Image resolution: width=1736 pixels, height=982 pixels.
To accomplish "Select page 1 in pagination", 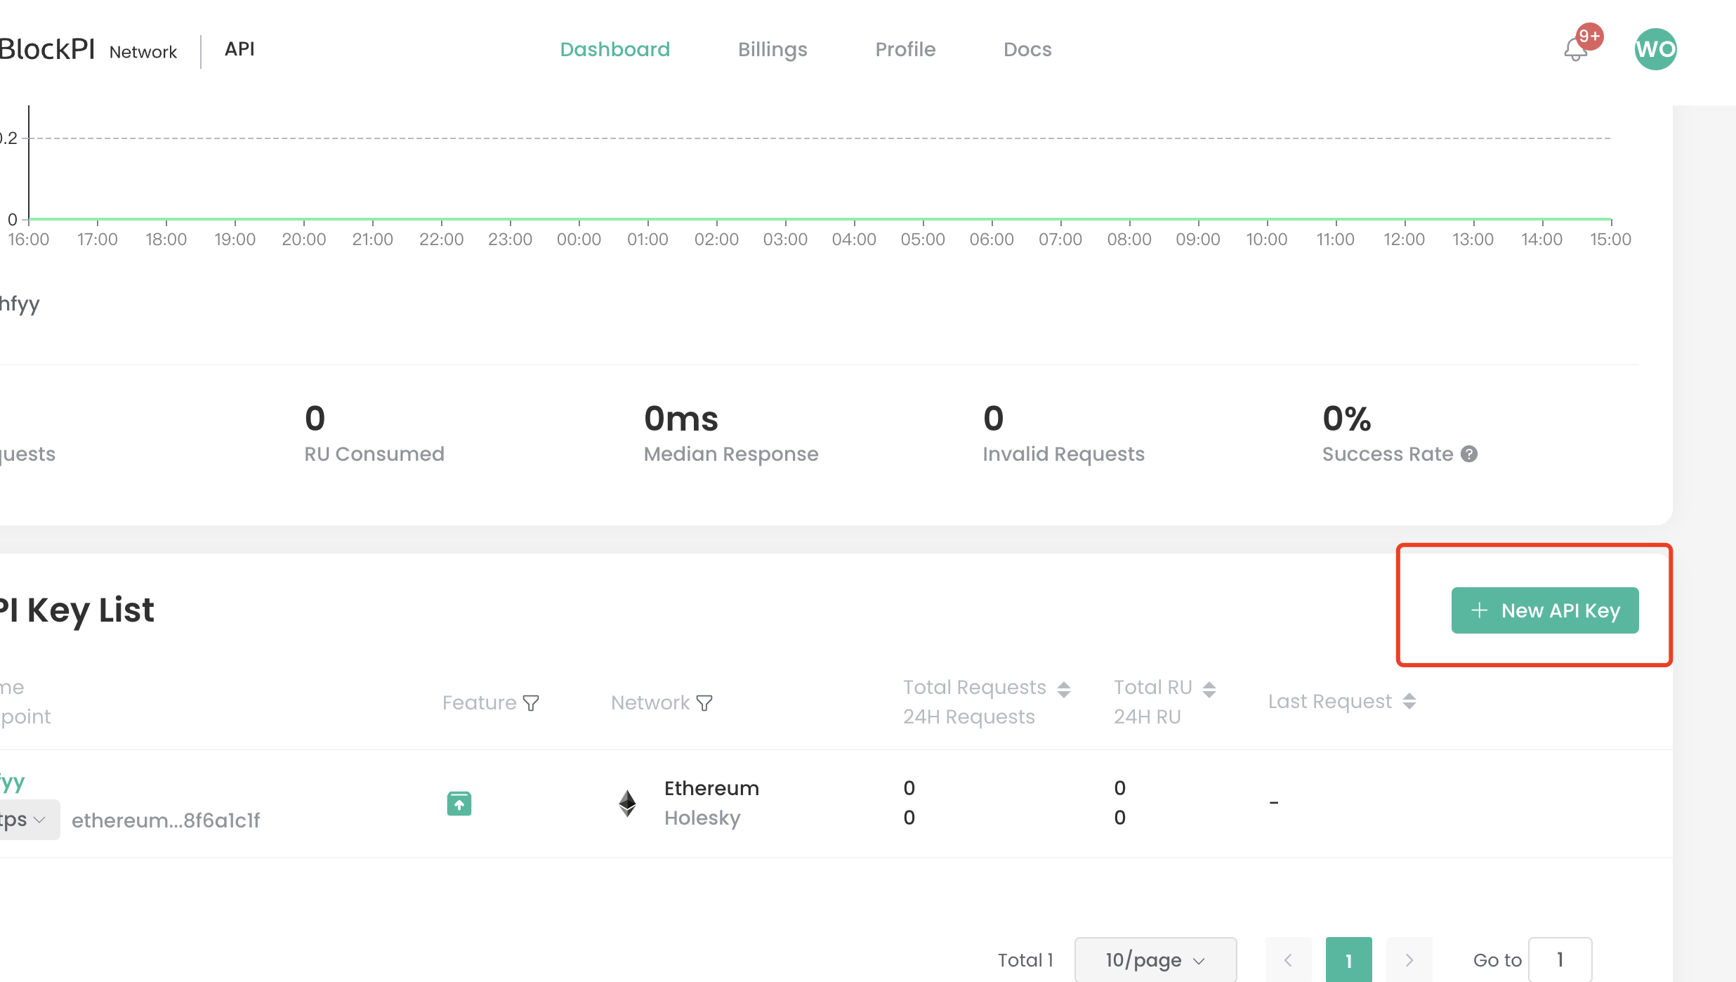I will coord(1348,960).
